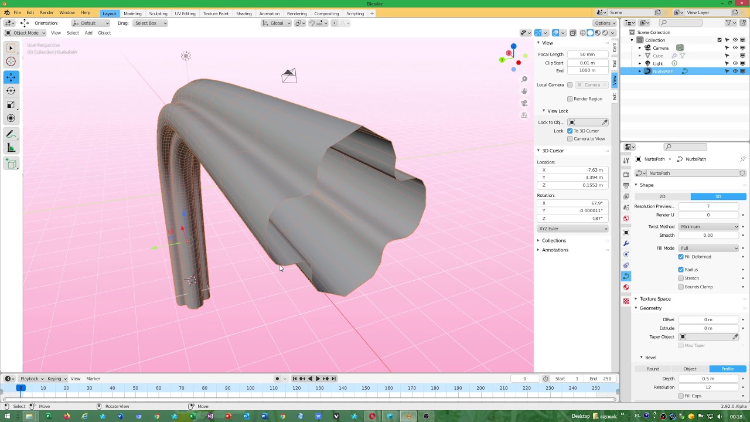Open Object Data curve properties tab
750x422 pixels.
tap(626, 276)
